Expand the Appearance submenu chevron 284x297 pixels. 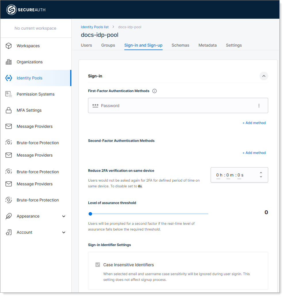click(x=64, y=216)
